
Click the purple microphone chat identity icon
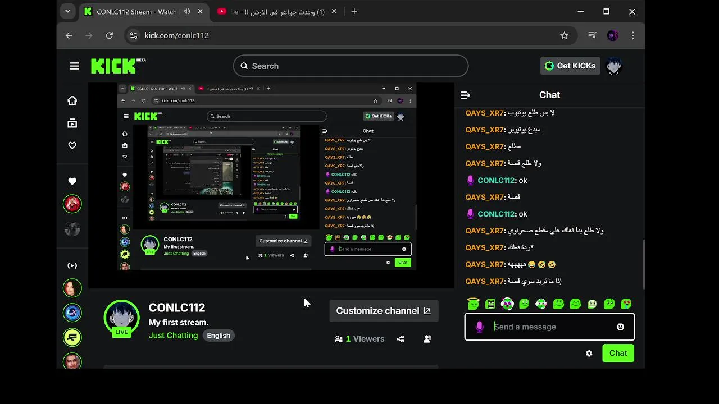coord(479,327)
